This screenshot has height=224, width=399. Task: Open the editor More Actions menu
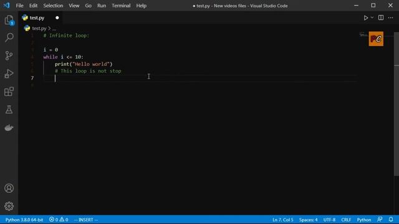[x=391, y=18]
